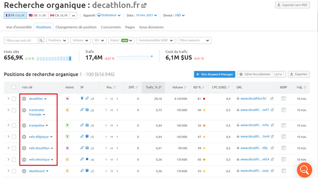The height and width of the screenshot is (178, 318).
Task: Check the decathlon row checkbox
Action: (x=14, y=99)
